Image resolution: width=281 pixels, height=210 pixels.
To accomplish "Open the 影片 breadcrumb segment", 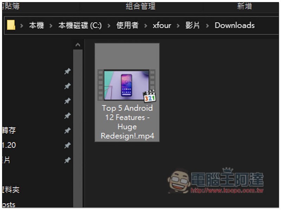I will click(x=192, y=26).
